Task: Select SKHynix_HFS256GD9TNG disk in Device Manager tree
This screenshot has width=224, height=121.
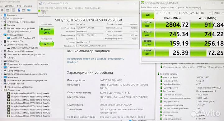Action: point(25,48)
